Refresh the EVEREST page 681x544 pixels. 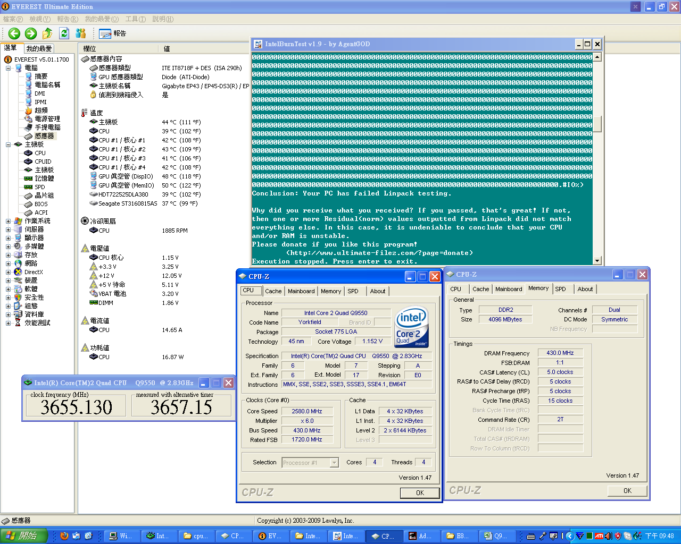[64, 33]
